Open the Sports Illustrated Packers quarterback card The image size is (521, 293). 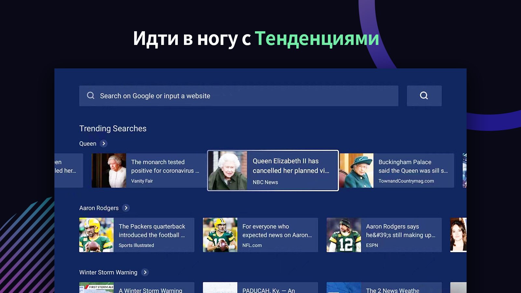point(137,235)
